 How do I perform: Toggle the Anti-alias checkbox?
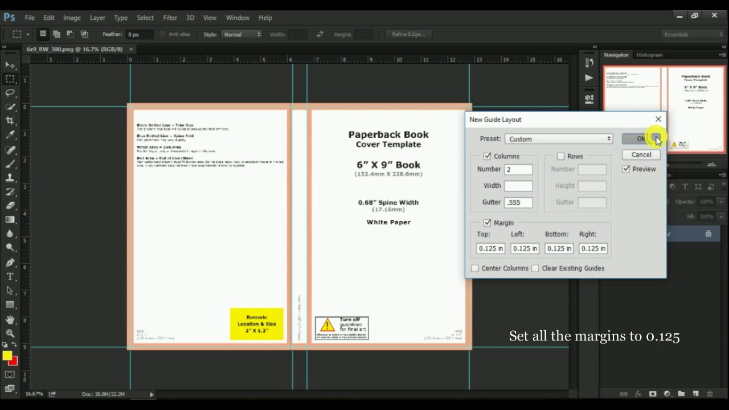(162, 34)
